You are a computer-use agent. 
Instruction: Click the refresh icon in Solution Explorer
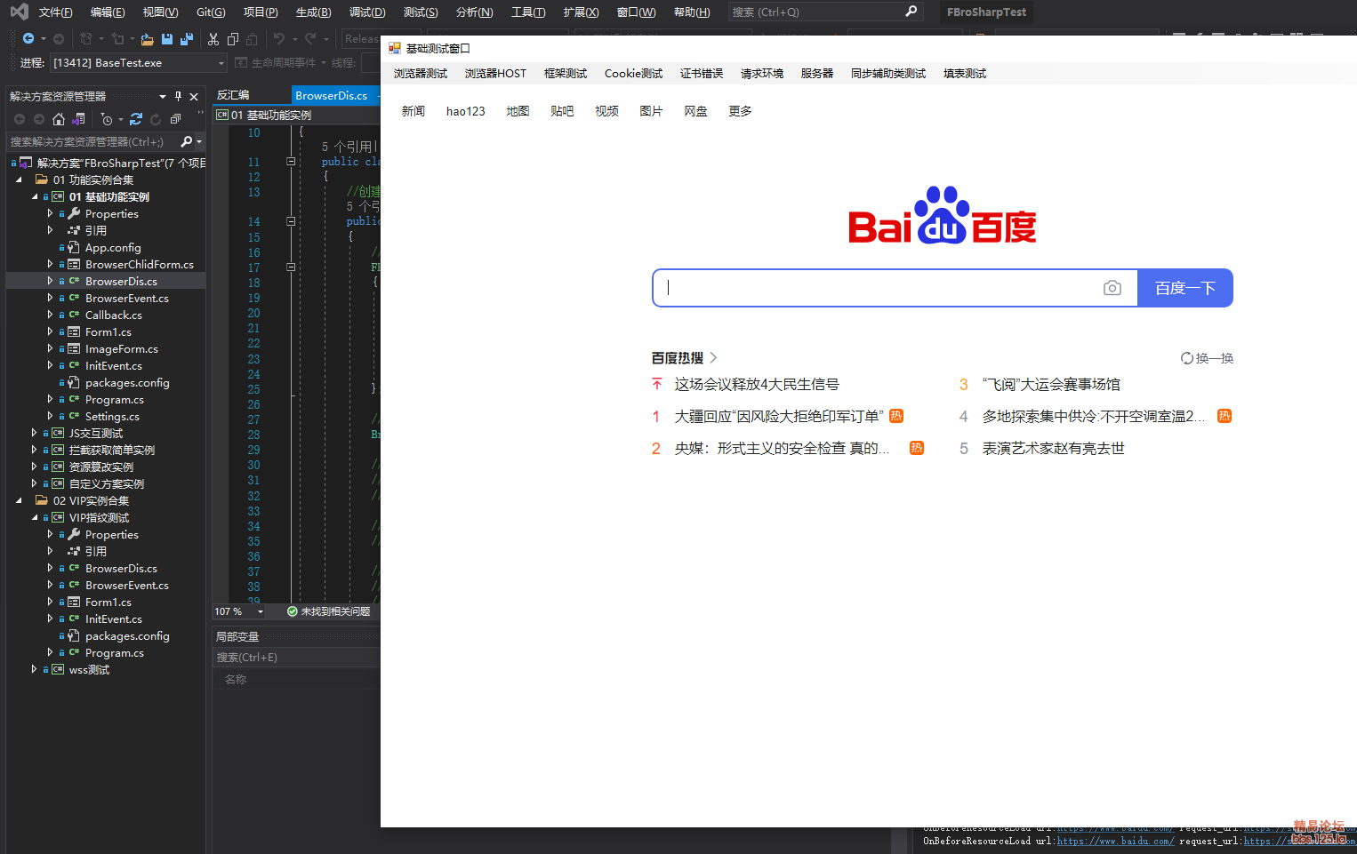pos(156,119)
